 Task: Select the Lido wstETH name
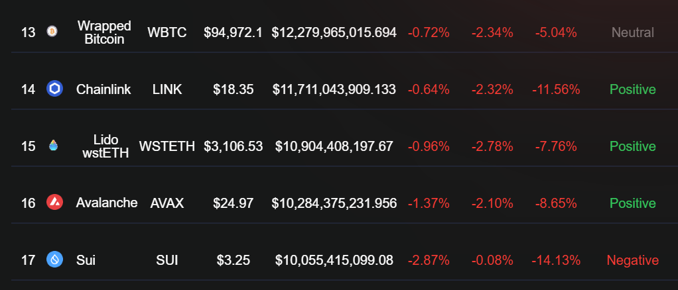coord(104,146)
